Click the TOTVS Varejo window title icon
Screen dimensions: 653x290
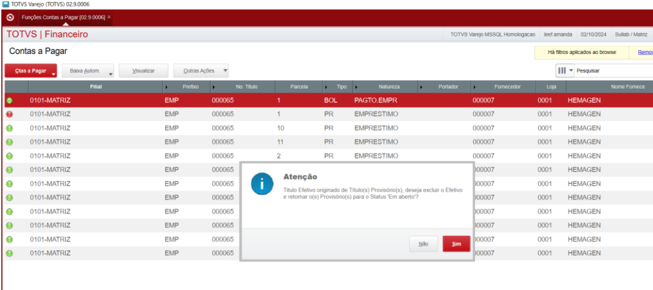click(6, 4)
